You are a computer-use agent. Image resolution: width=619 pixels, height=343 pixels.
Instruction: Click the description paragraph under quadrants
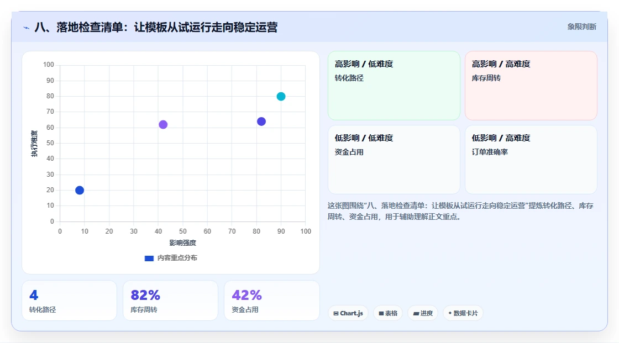[461, 211]
